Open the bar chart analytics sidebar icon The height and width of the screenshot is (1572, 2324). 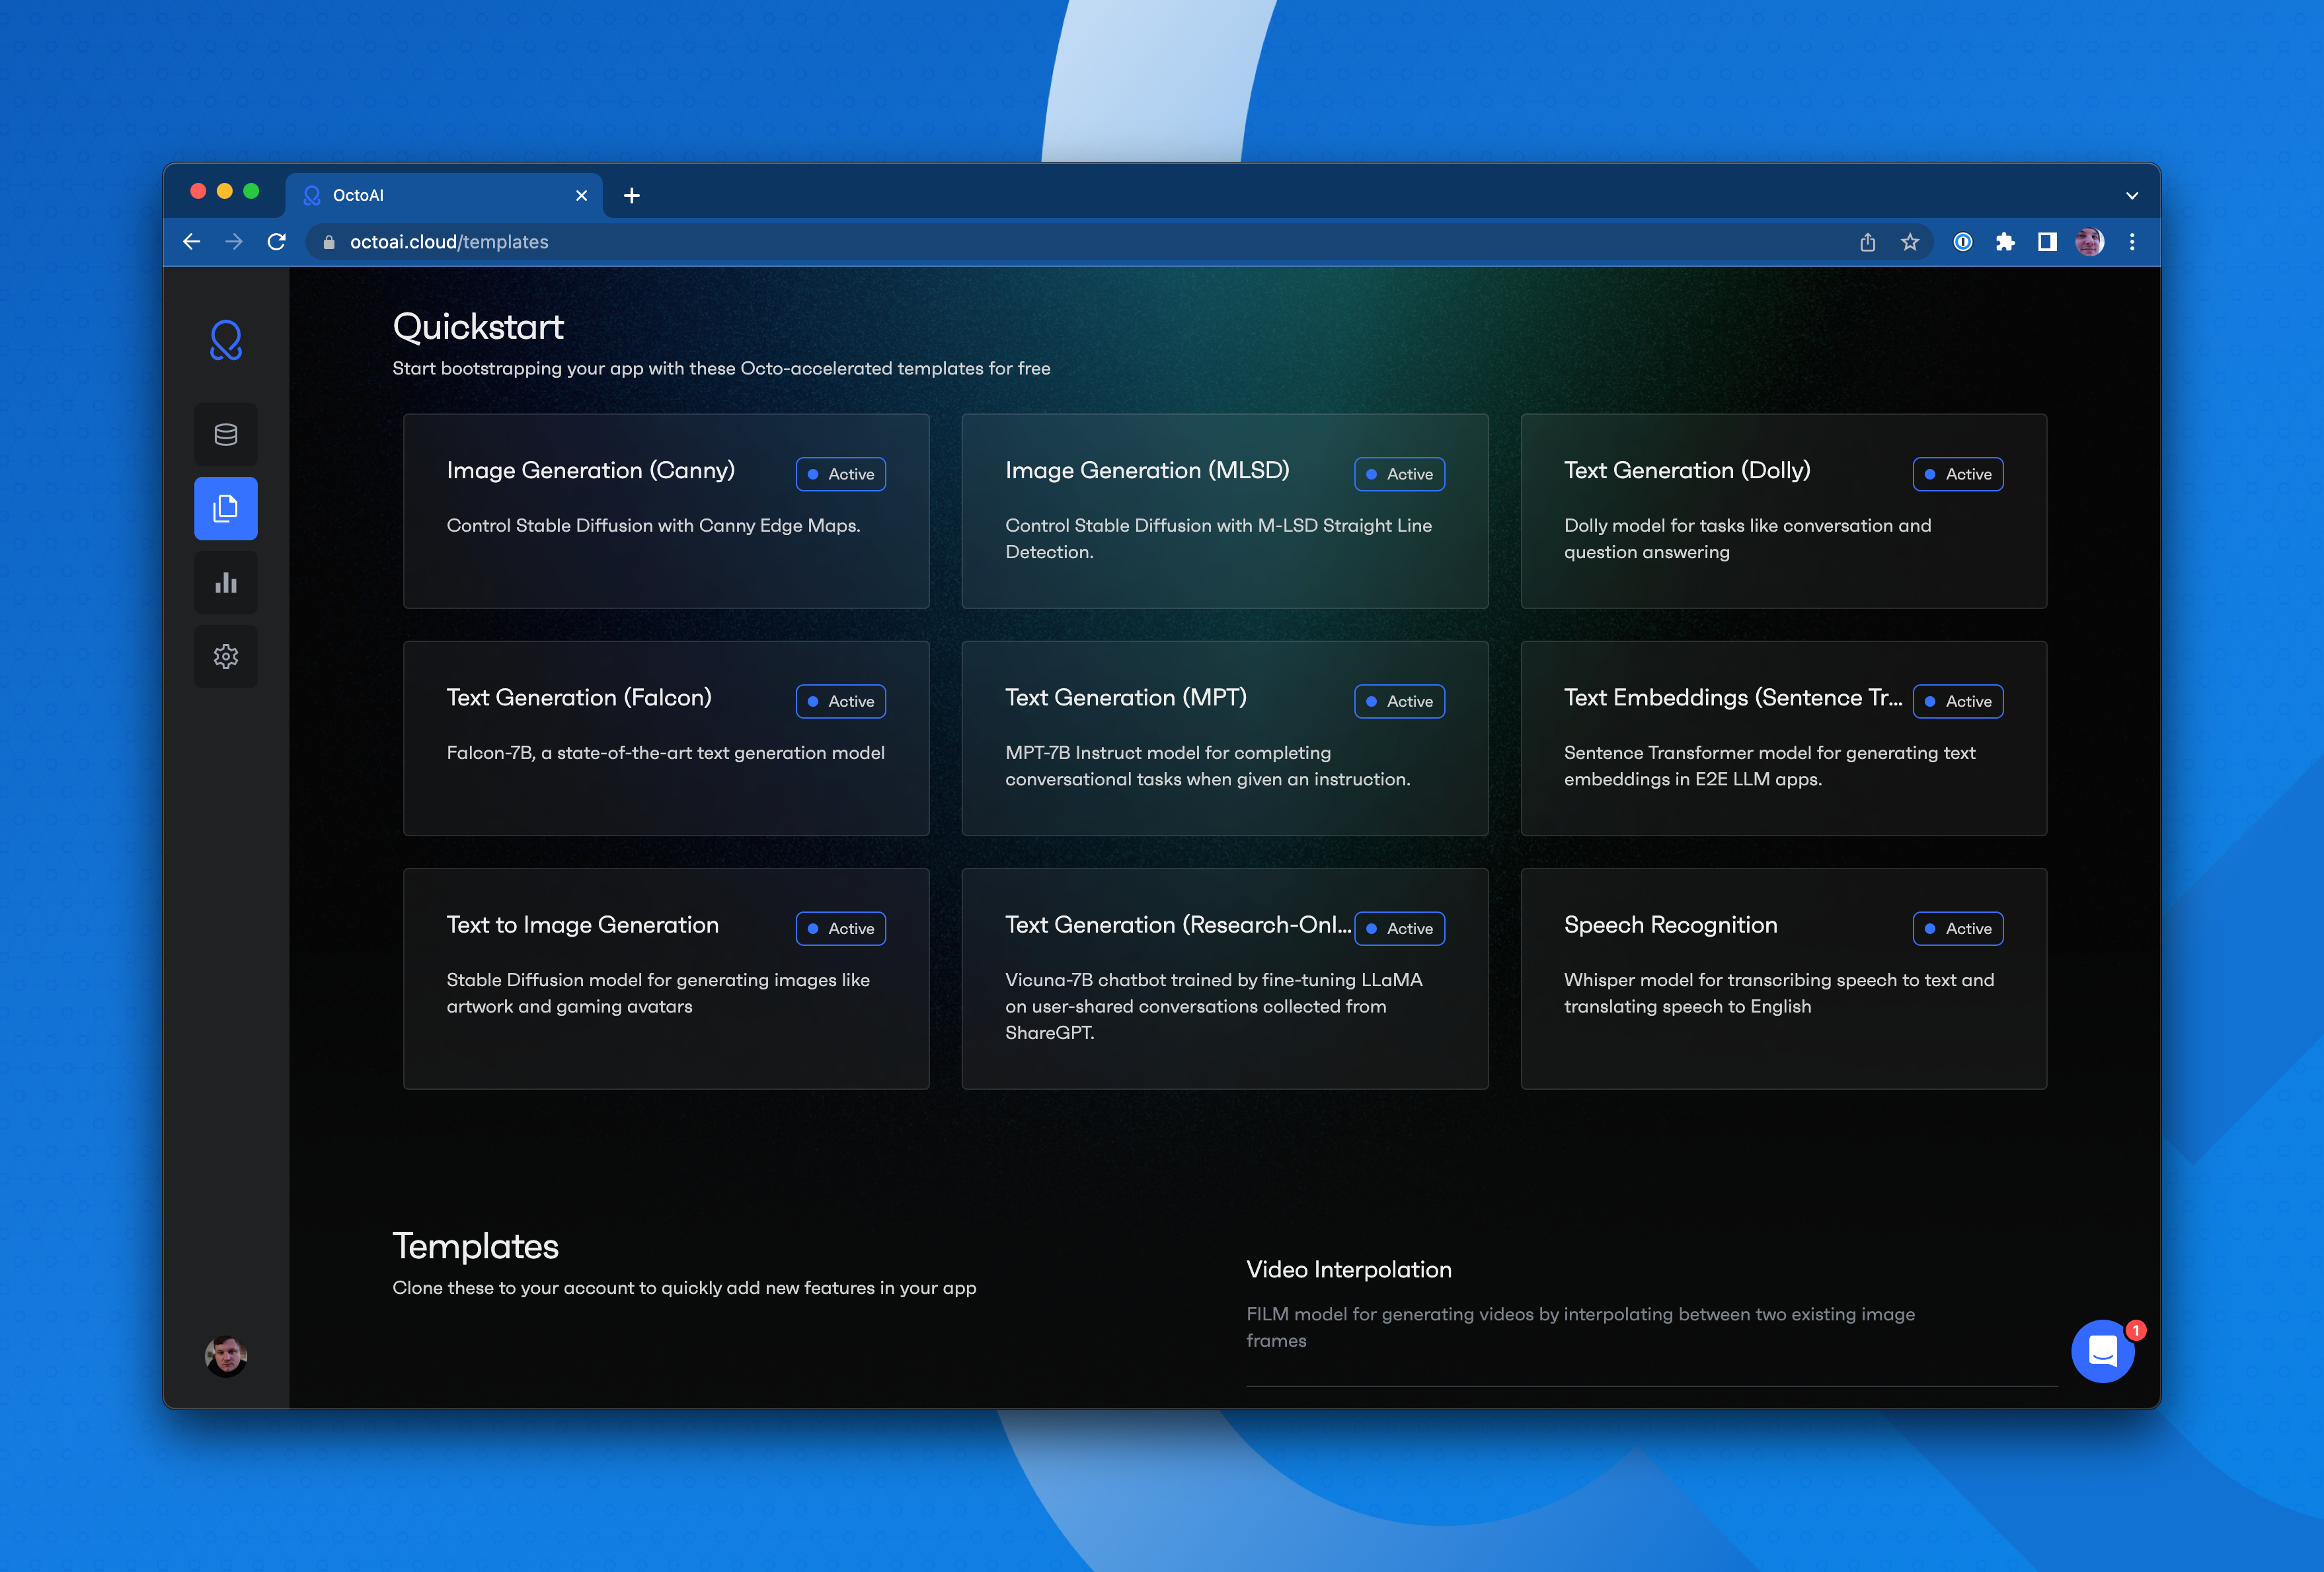226,583
